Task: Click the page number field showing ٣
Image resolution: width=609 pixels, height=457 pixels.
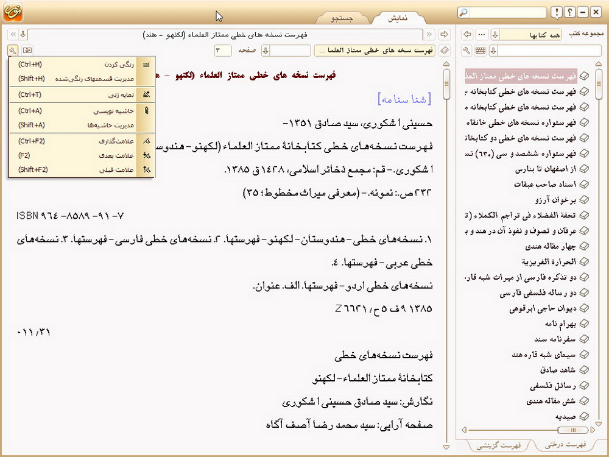Action: (x=222, y=51)
